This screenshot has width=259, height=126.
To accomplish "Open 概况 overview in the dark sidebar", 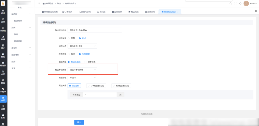I will pyautogui.click(x=3, y=12).
